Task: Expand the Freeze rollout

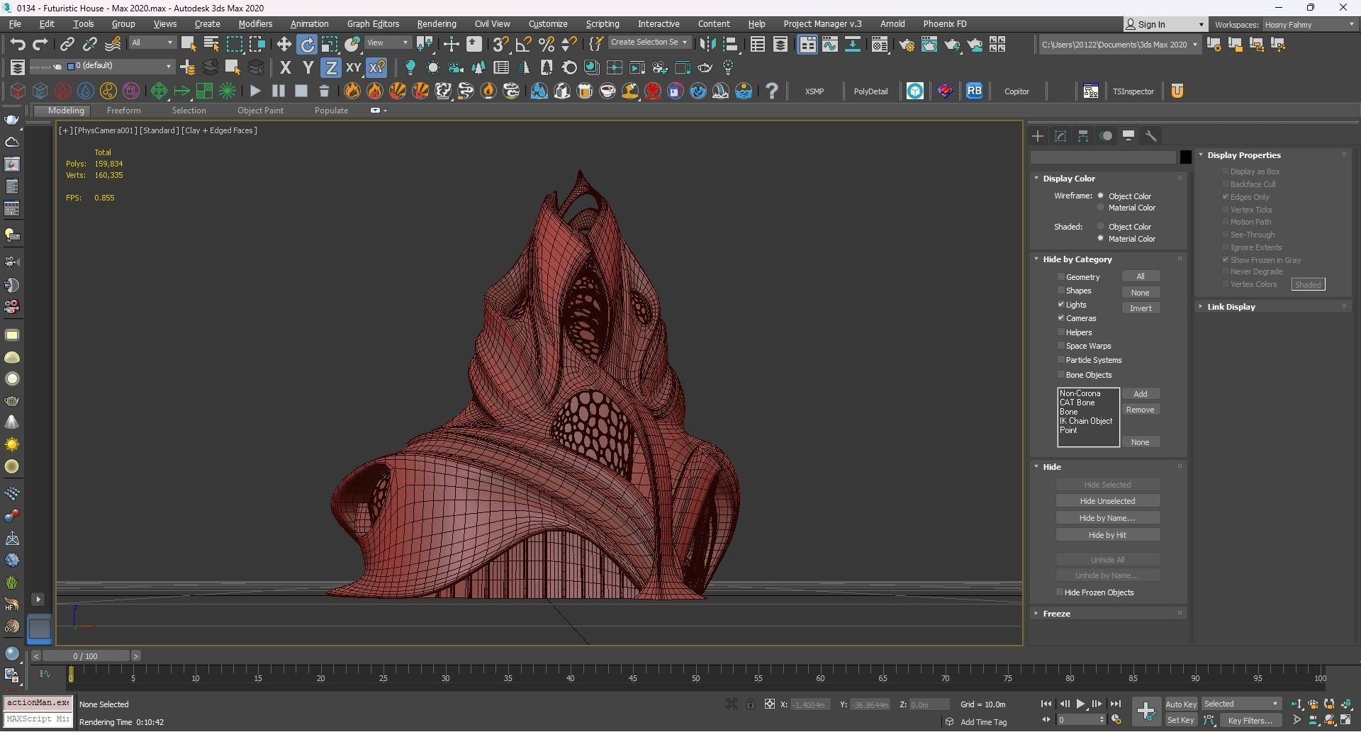Action: [1056, 614]
